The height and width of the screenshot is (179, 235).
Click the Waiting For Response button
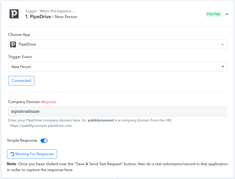click(32, 154)
